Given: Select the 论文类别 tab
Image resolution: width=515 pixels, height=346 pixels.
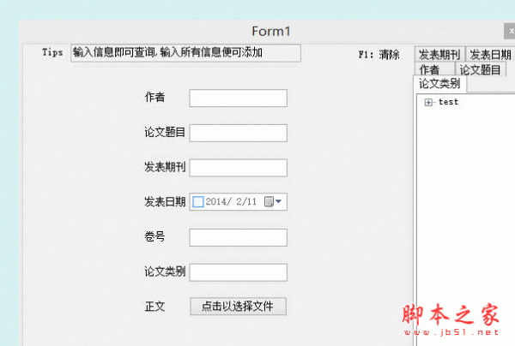Looking at the screenshot, I should pos(439,84).
